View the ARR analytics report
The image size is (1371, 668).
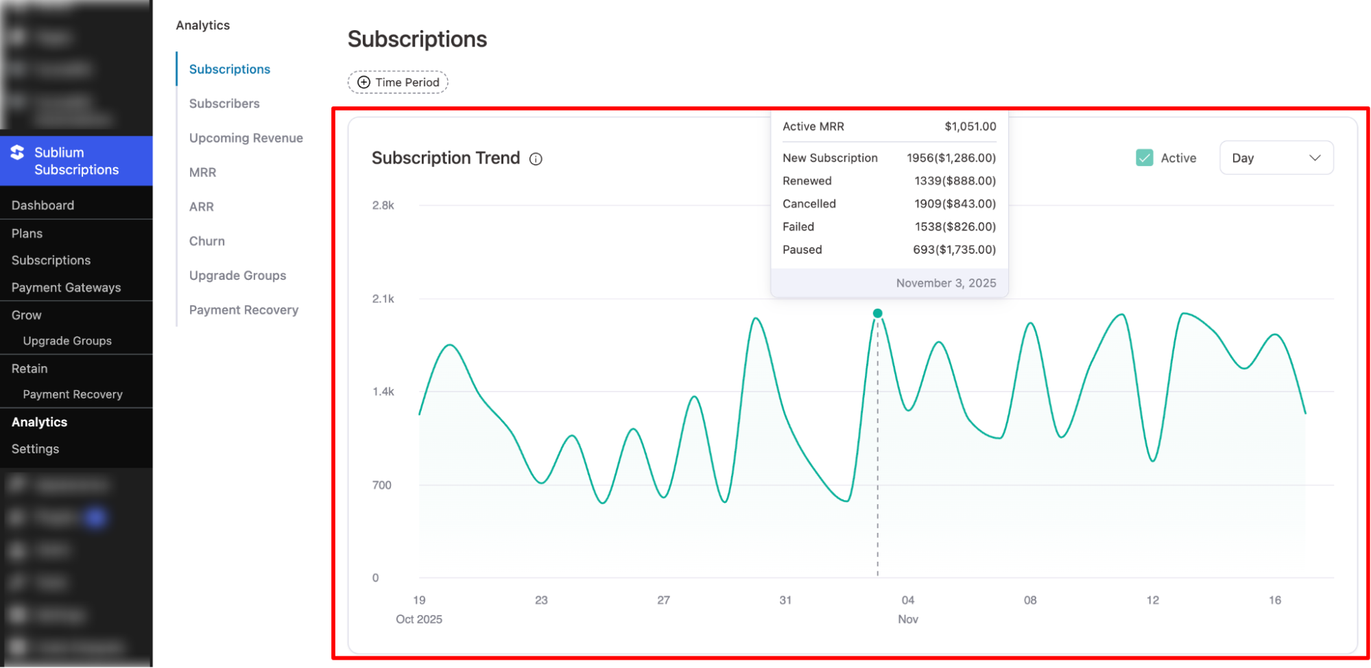[x=200, y=206]
